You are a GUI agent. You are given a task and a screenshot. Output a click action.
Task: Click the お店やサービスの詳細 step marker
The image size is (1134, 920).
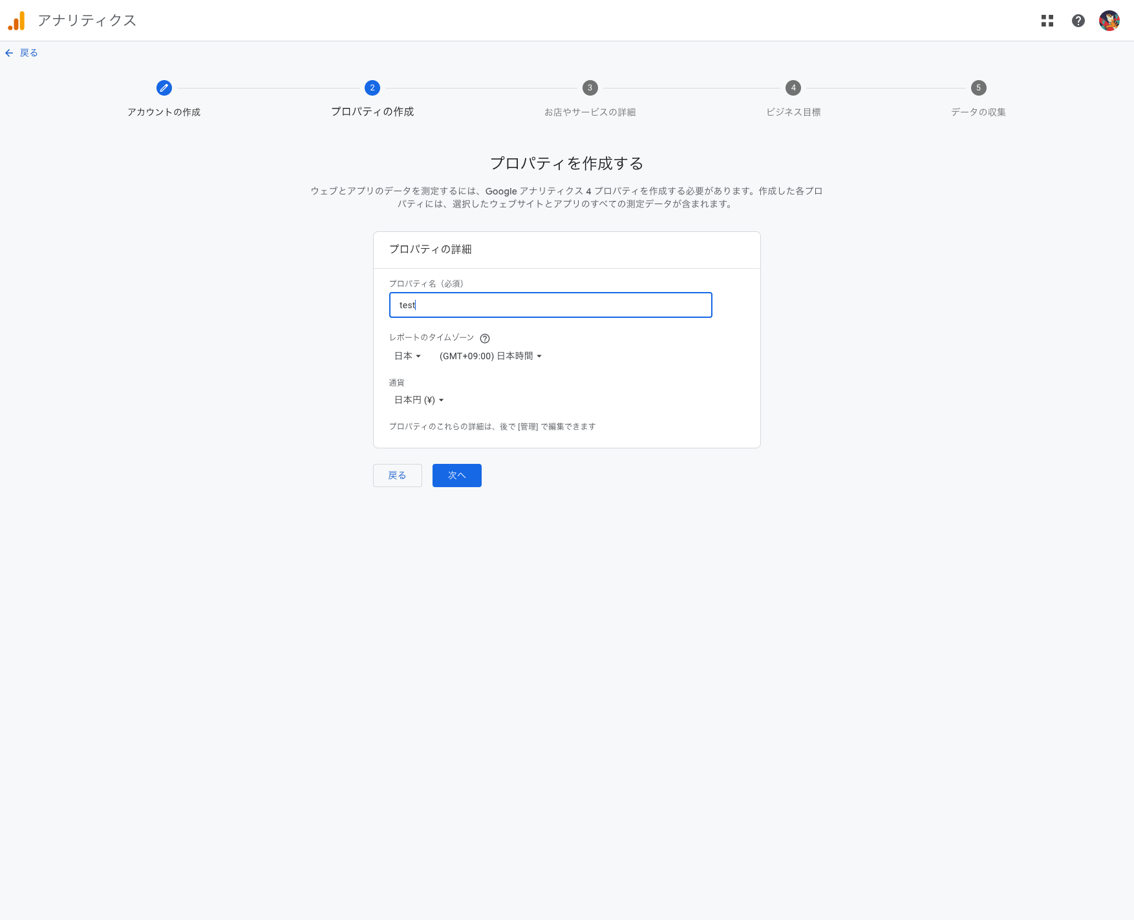tap(590, 88)
